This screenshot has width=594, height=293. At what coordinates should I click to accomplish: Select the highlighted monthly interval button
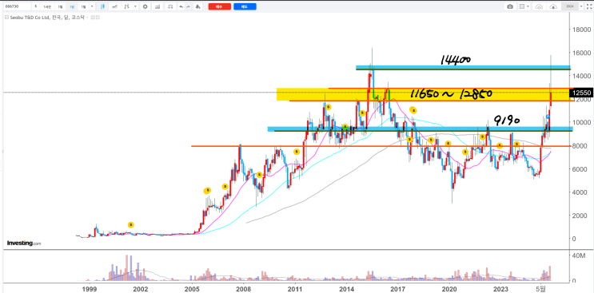tap(72, 6)
